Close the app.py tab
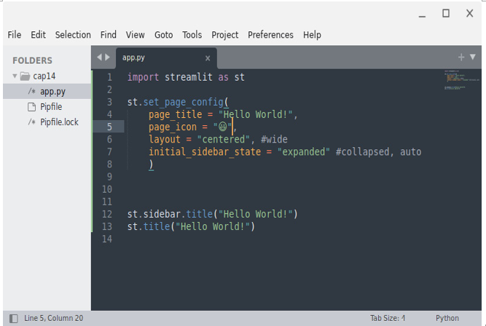Image resolution: width=486 pixels, height=326 pixels. click(x=208, y=58)
